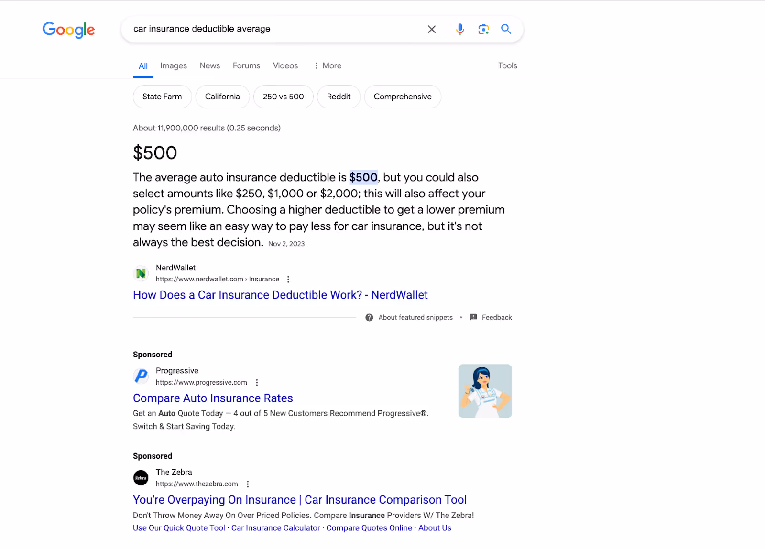Open search Tools
Image resolution: width=765 pixels, height=549 pixels.
(507, 65)
